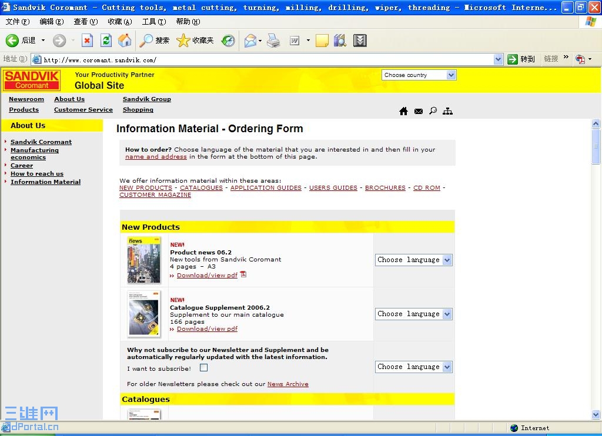The height and width of the screenshot is (436, 602).
Task: Open the 编辑(E) menu
Action: (x=52, y=22)
